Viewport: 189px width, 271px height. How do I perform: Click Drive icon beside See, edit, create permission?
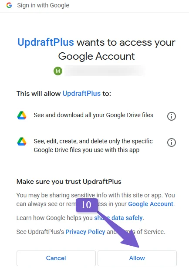click(22, 142)
